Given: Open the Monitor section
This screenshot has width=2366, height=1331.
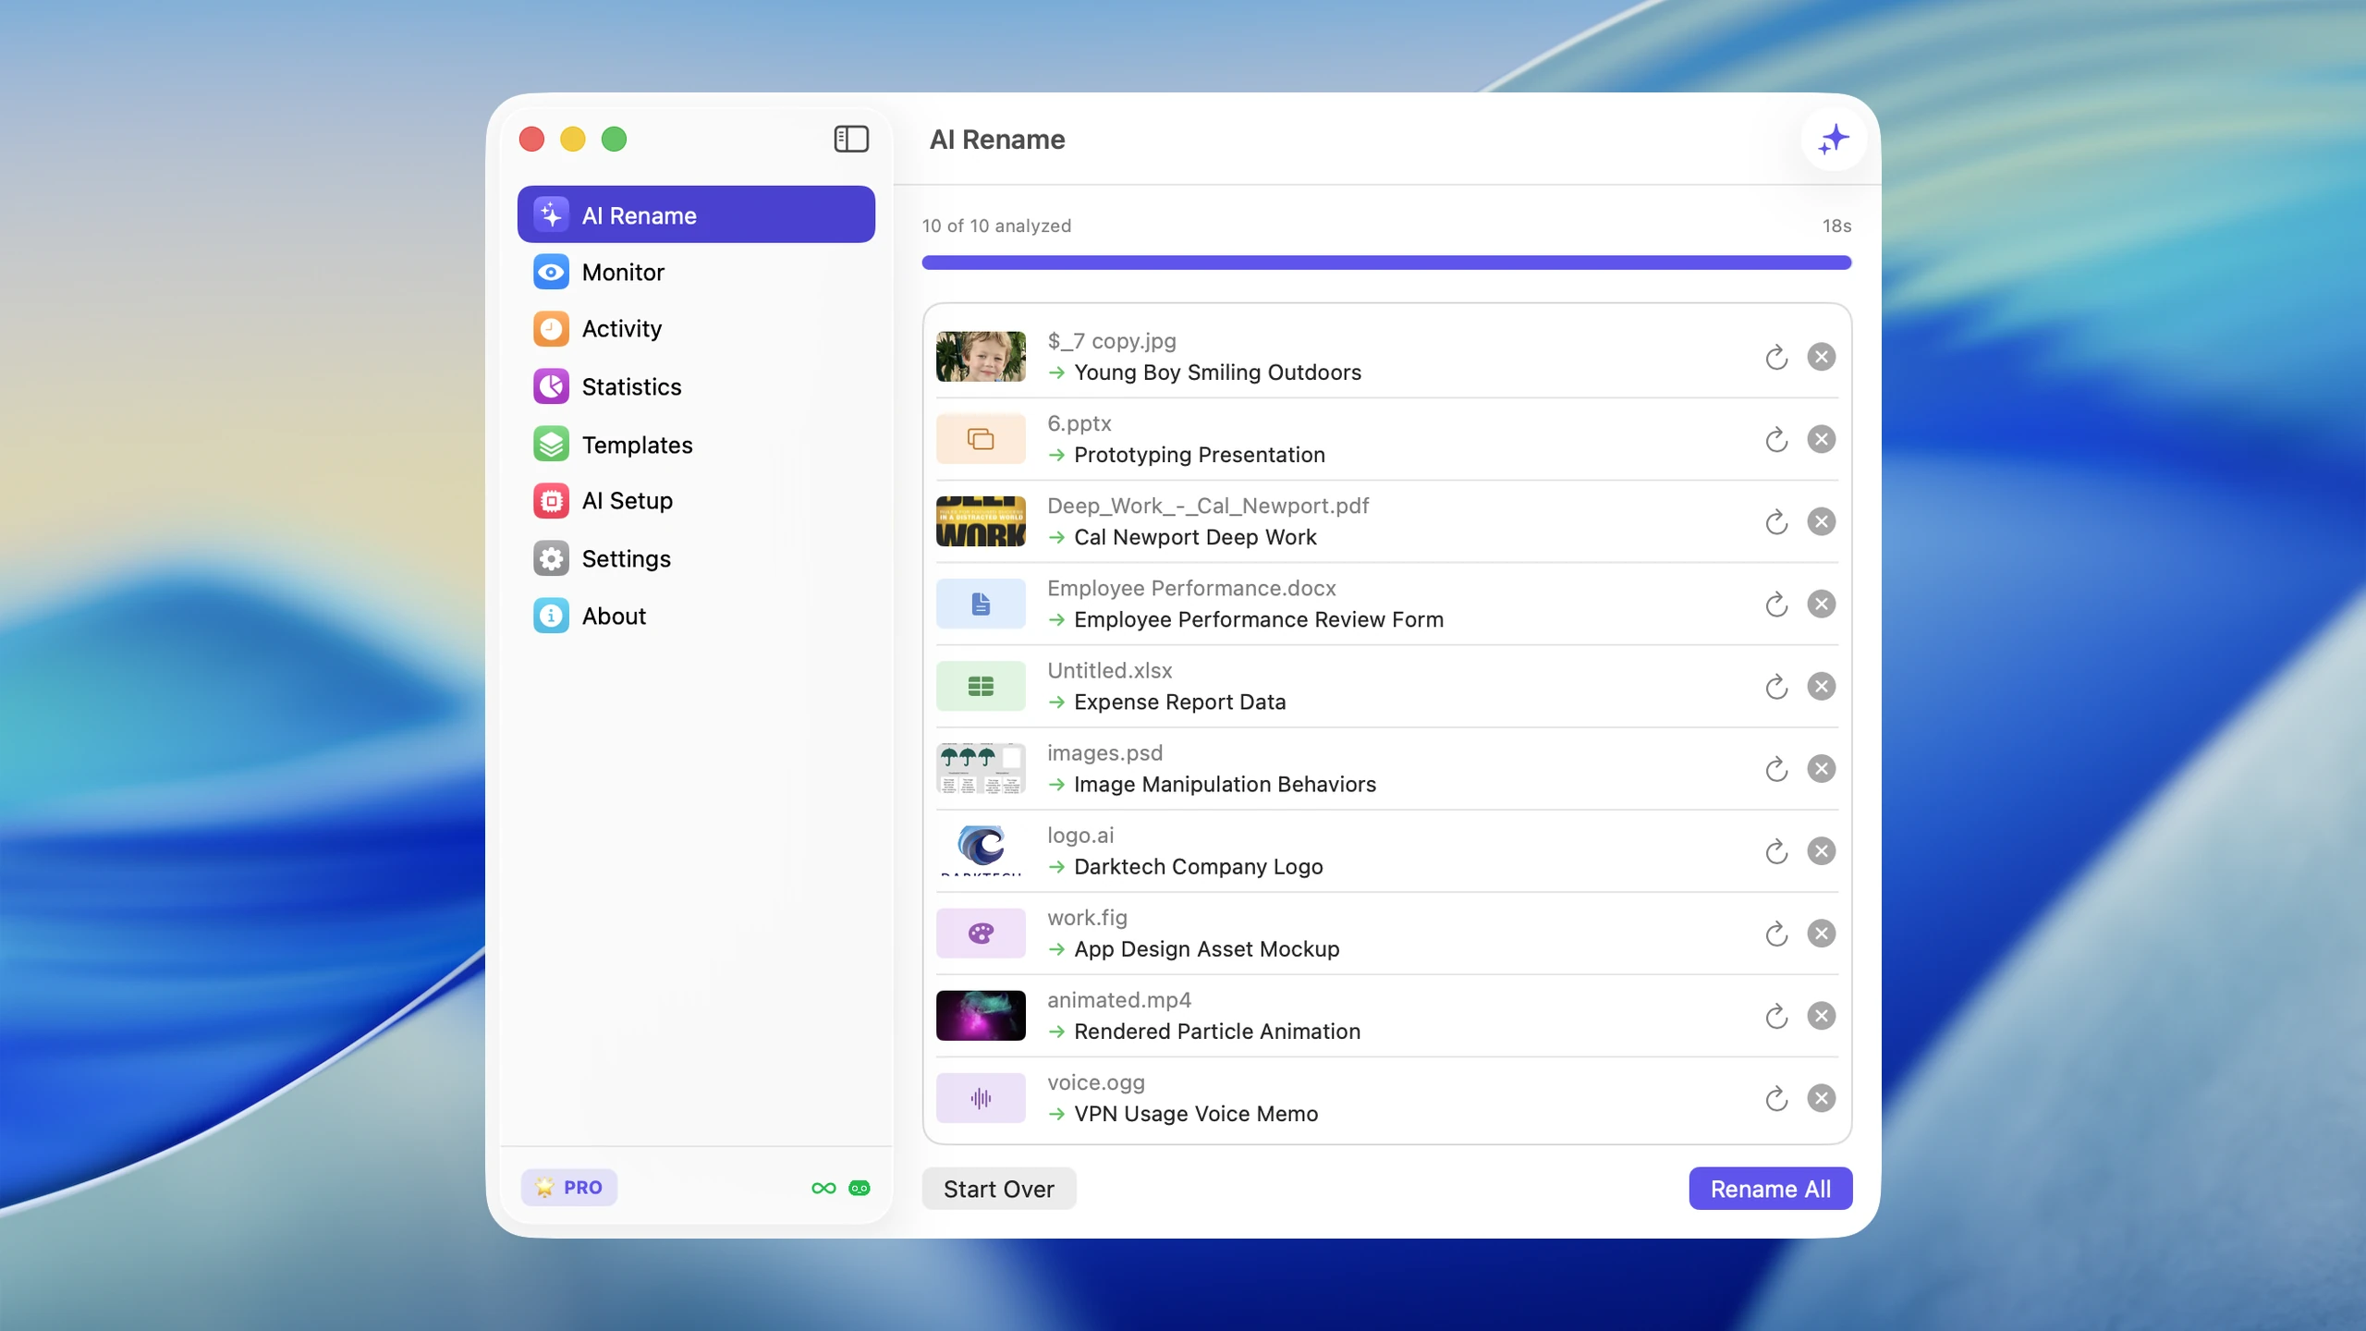Looking at the screenshot, I should [696, 272].
